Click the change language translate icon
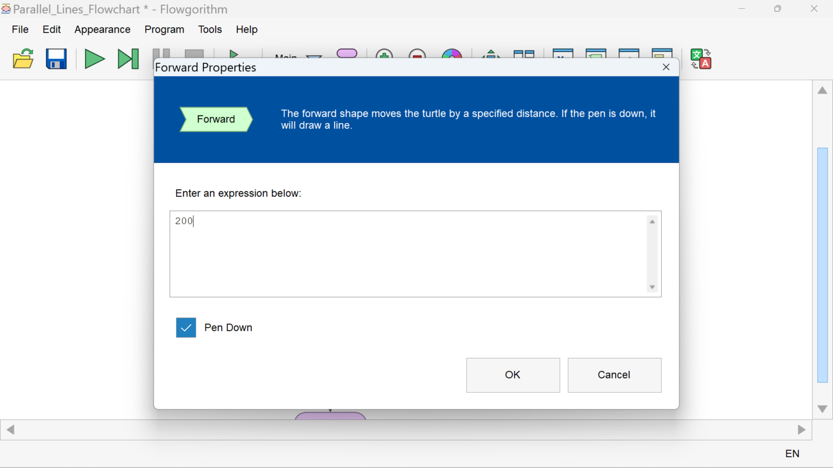The image size is (833, 468). (700, 59)
